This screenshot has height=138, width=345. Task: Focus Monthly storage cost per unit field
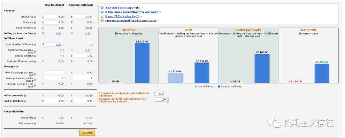[x=54, y=73]
